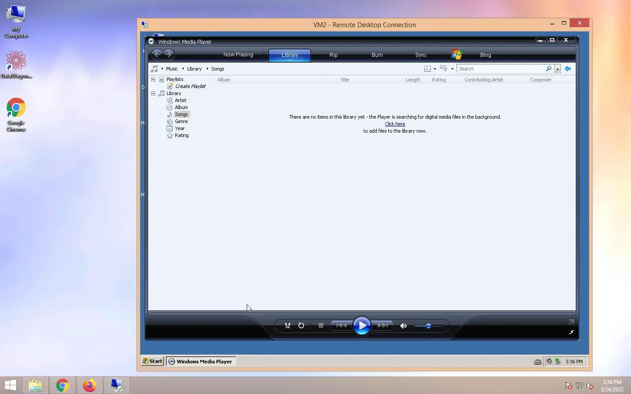Select Album under Library
The image size is (631, 394).
click(181, 107)
